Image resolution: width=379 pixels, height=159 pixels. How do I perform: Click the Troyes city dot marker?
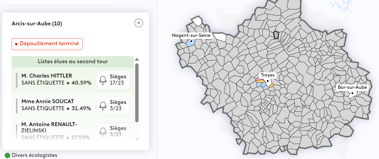click(x=268, y=81)
